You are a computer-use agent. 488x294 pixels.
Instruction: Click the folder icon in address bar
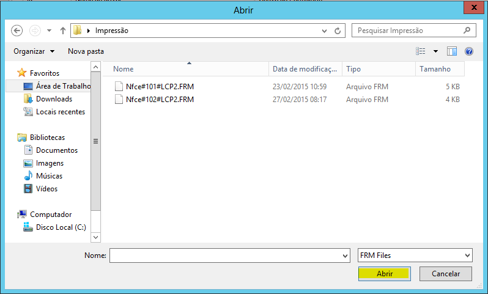pos(77,30)
